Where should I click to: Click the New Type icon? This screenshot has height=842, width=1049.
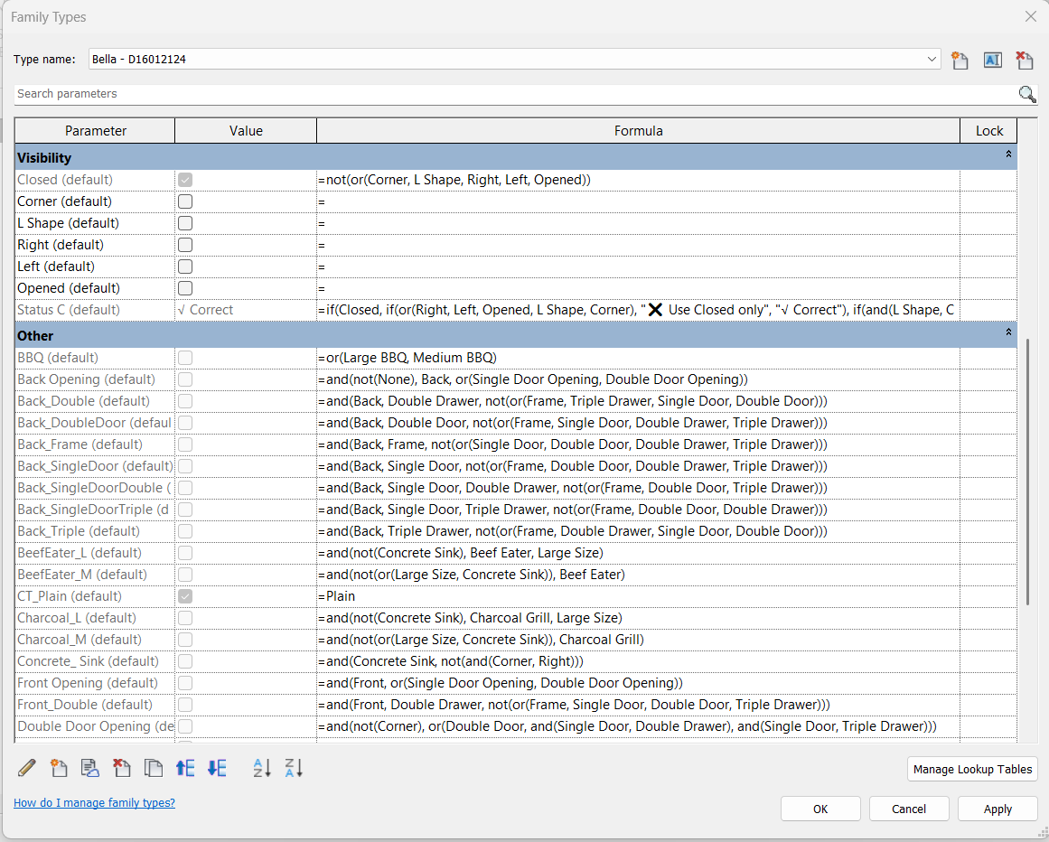960,61
